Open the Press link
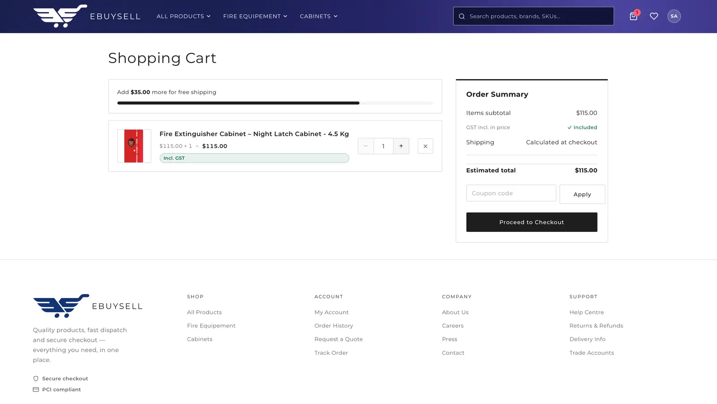Screen dimensions: 717x404 pos(449,339)
